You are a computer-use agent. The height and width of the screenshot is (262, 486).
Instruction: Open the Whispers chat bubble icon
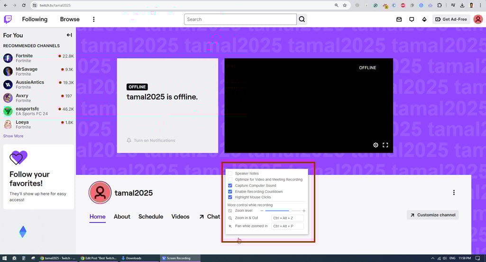pyautogui.click(x=412, y=19)
